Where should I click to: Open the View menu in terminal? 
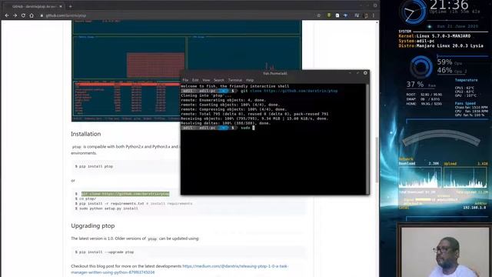[206, 80]
